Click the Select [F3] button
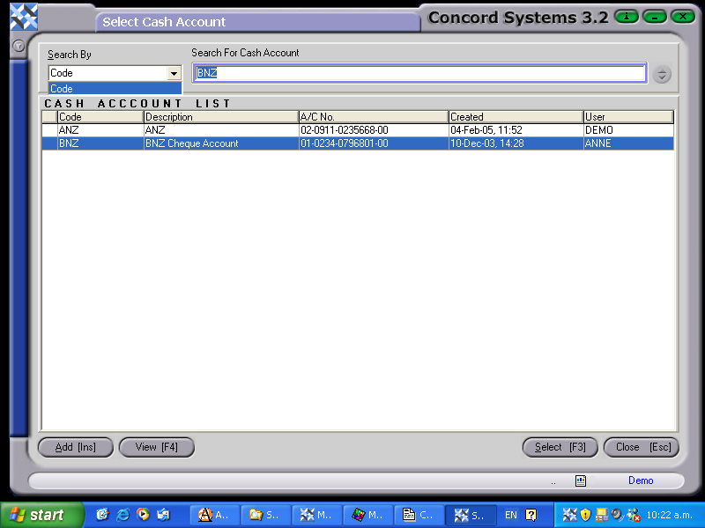Screen dimensions: 705x528 560,447
